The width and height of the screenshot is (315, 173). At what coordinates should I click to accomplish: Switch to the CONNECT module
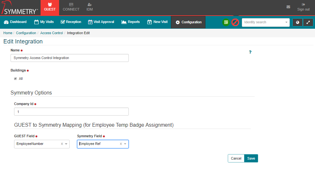(71, 7)
